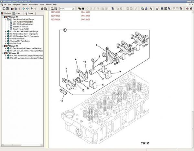Click the back navigation arrow
This screenshot has width=194, height=151.
point(24,9)
